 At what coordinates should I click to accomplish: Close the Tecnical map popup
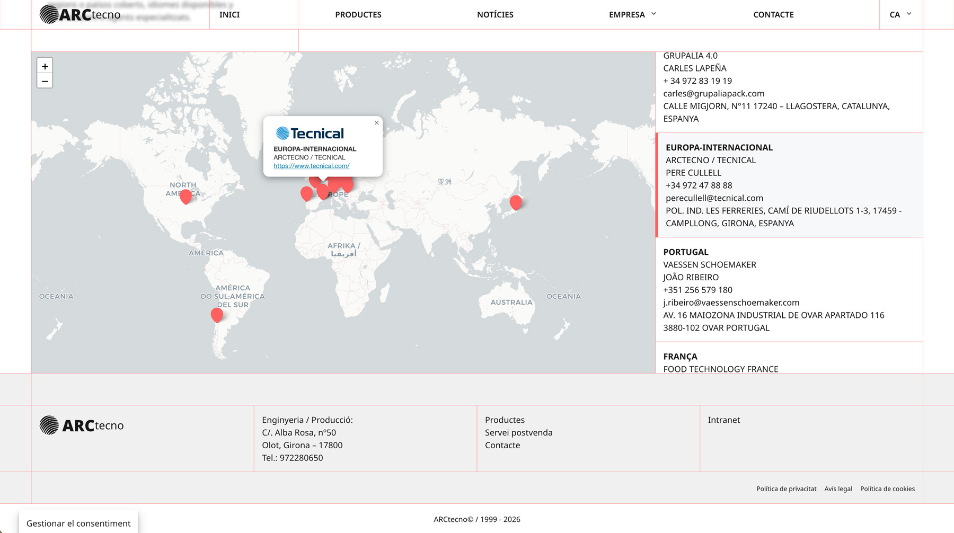tap(376, 123)
